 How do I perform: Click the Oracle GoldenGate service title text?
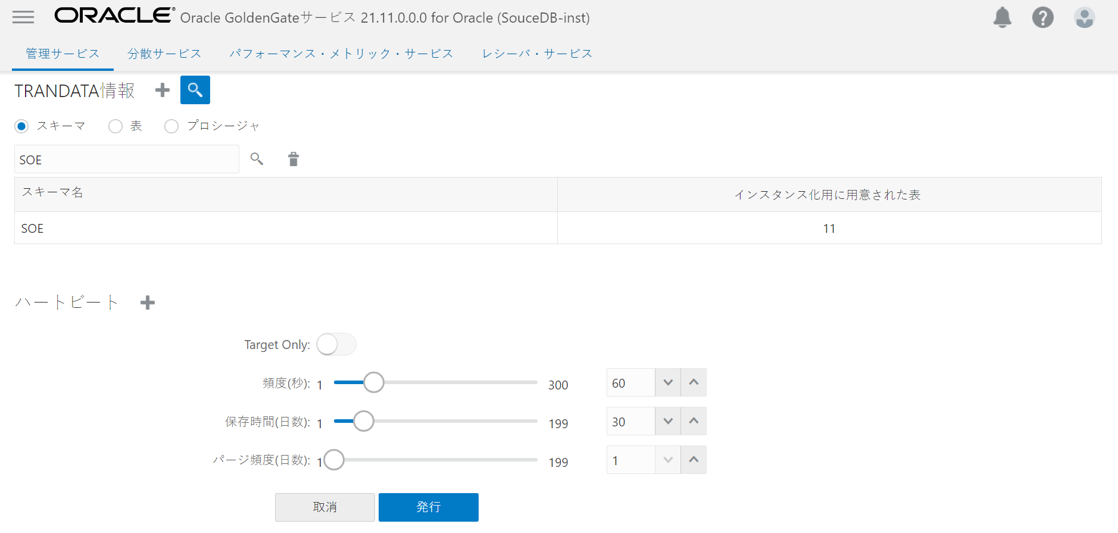(x=385, y=18)
